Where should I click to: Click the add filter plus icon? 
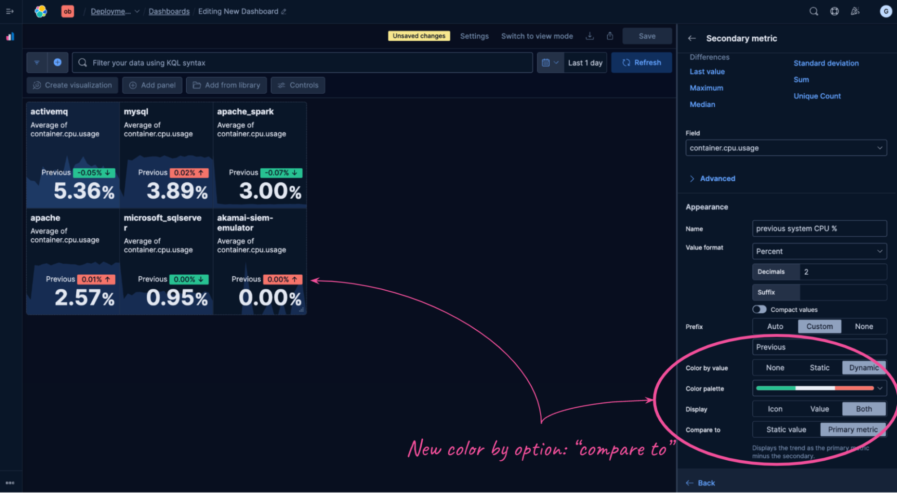click(57, 62)
